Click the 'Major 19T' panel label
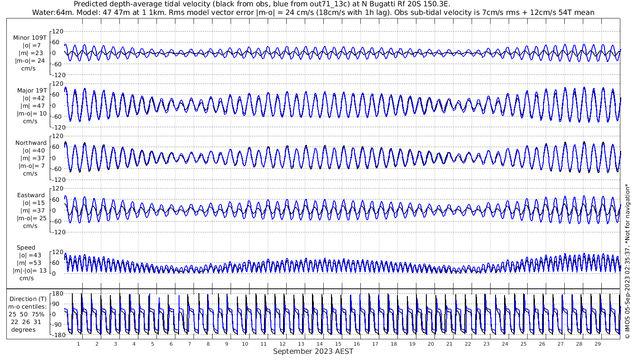Viewport: 633px width, 361px height. point(32,90)
